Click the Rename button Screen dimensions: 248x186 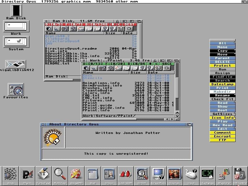[x=222, y=95]
